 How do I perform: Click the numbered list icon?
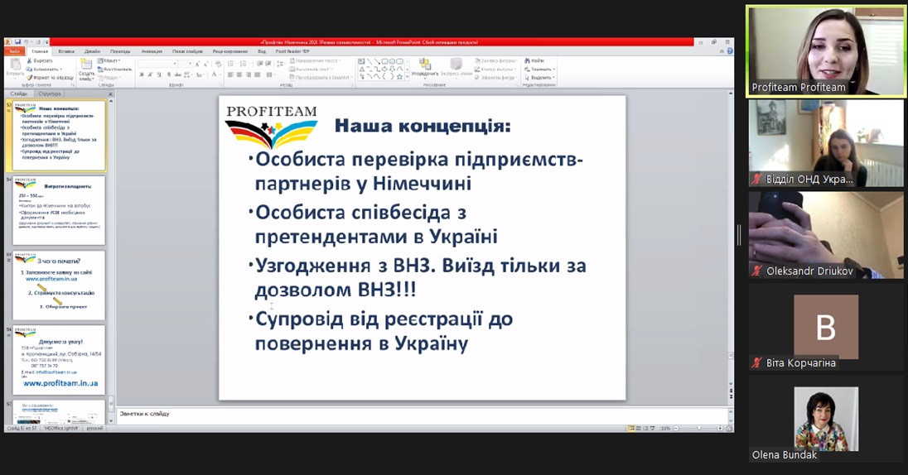[x=244, y=64]
